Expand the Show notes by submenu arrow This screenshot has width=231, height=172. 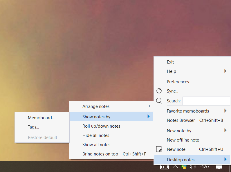[149, 117]
